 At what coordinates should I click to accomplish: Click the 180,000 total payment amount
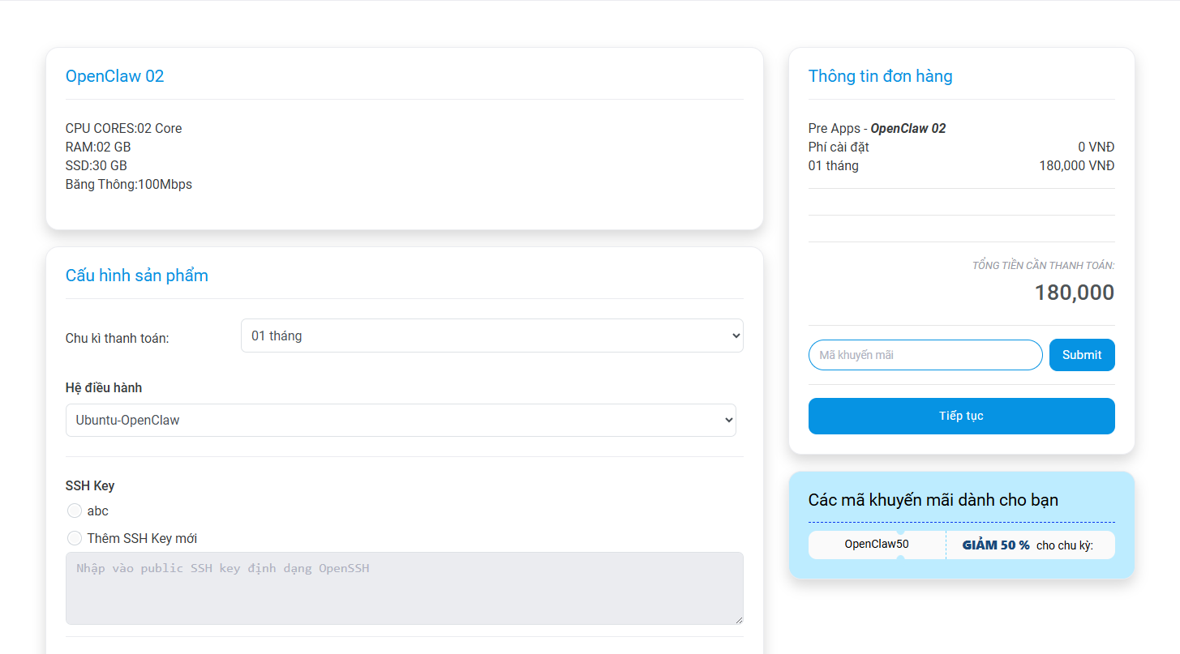click(1074, 293)
